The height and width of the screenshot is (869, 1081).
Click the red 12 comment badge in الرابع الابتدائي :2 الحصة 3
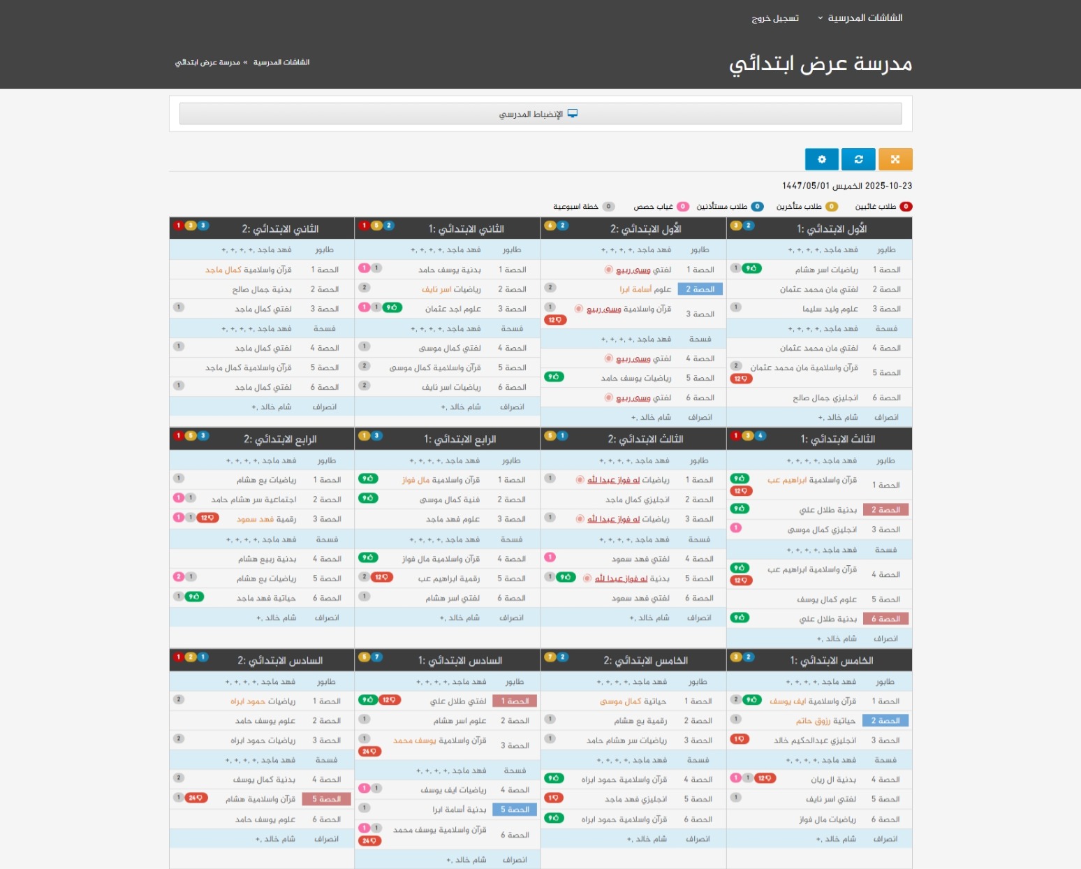pyautogui.click(x=207, y=518)
